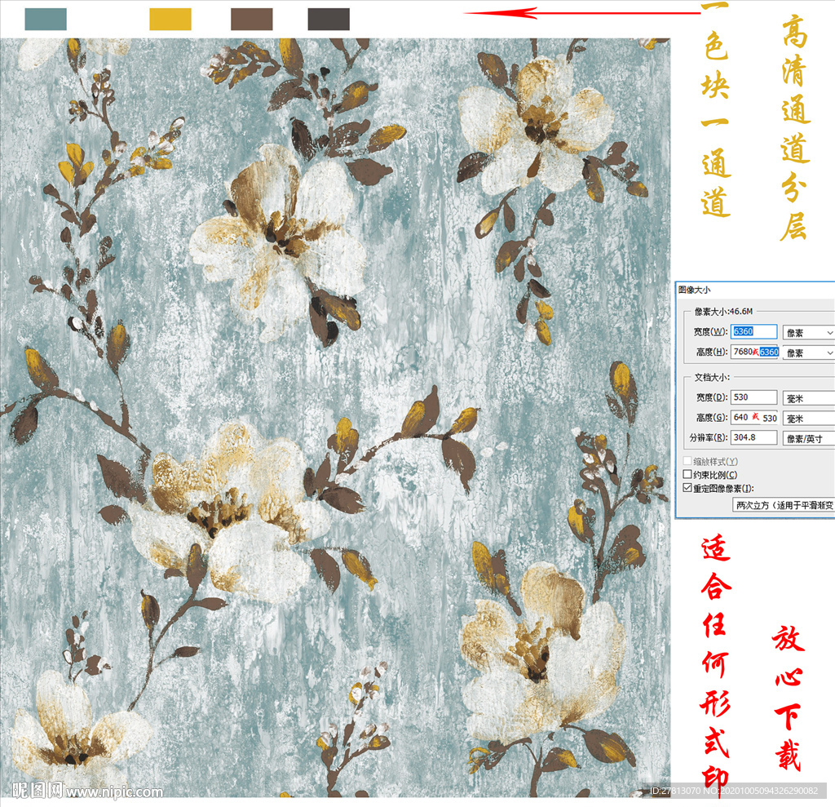Open the 像素 unit dropdown for 宽度(W)

[x=809, y=333]
